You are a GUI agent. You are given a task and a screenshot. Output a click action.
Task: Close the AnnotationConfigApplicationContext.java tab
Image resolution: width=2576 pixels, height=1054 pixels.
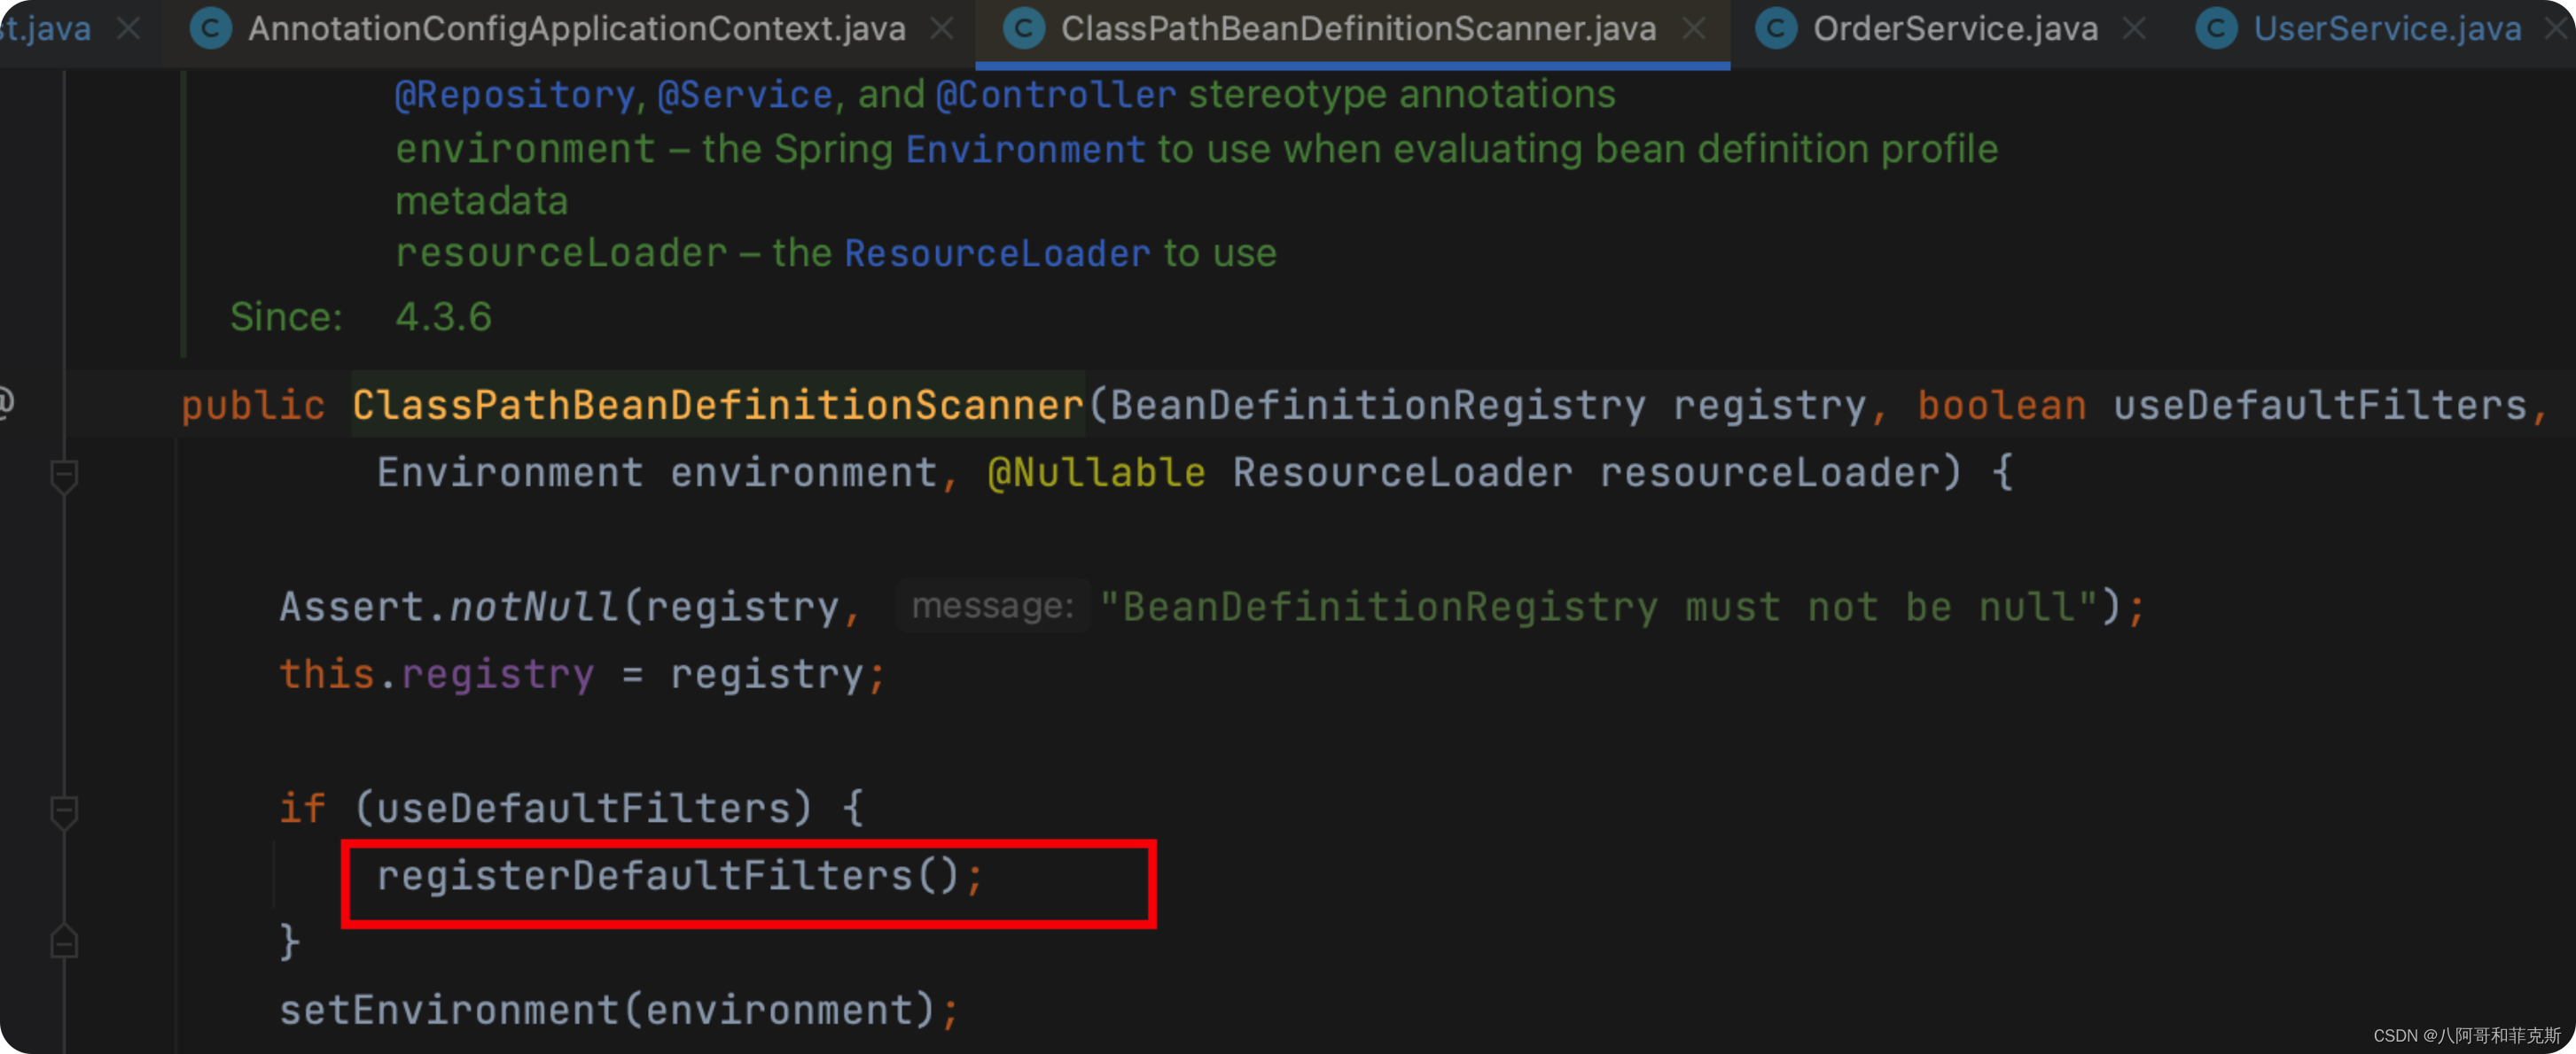click(x=941, y=29)
